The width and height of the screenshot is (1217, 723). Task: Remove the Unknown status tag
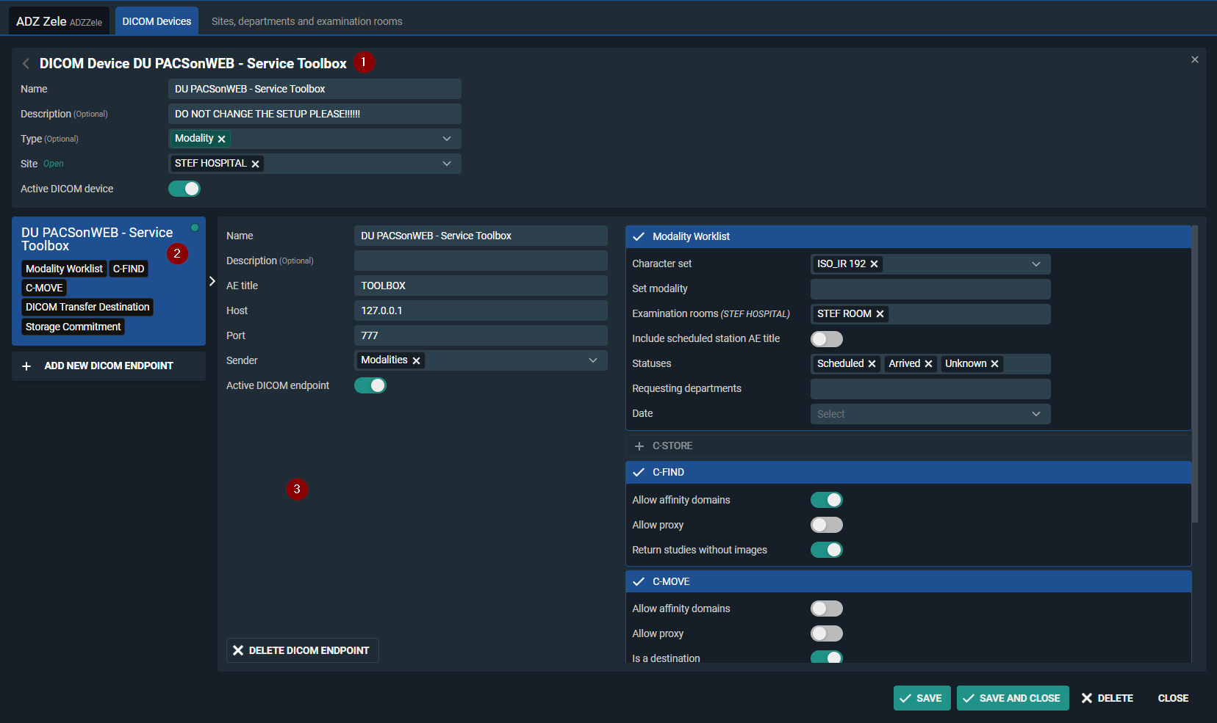click(x=994, y=364)
